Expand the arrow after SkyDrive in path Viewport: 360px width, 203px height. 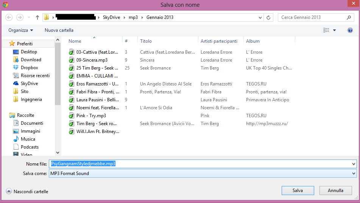125,17
